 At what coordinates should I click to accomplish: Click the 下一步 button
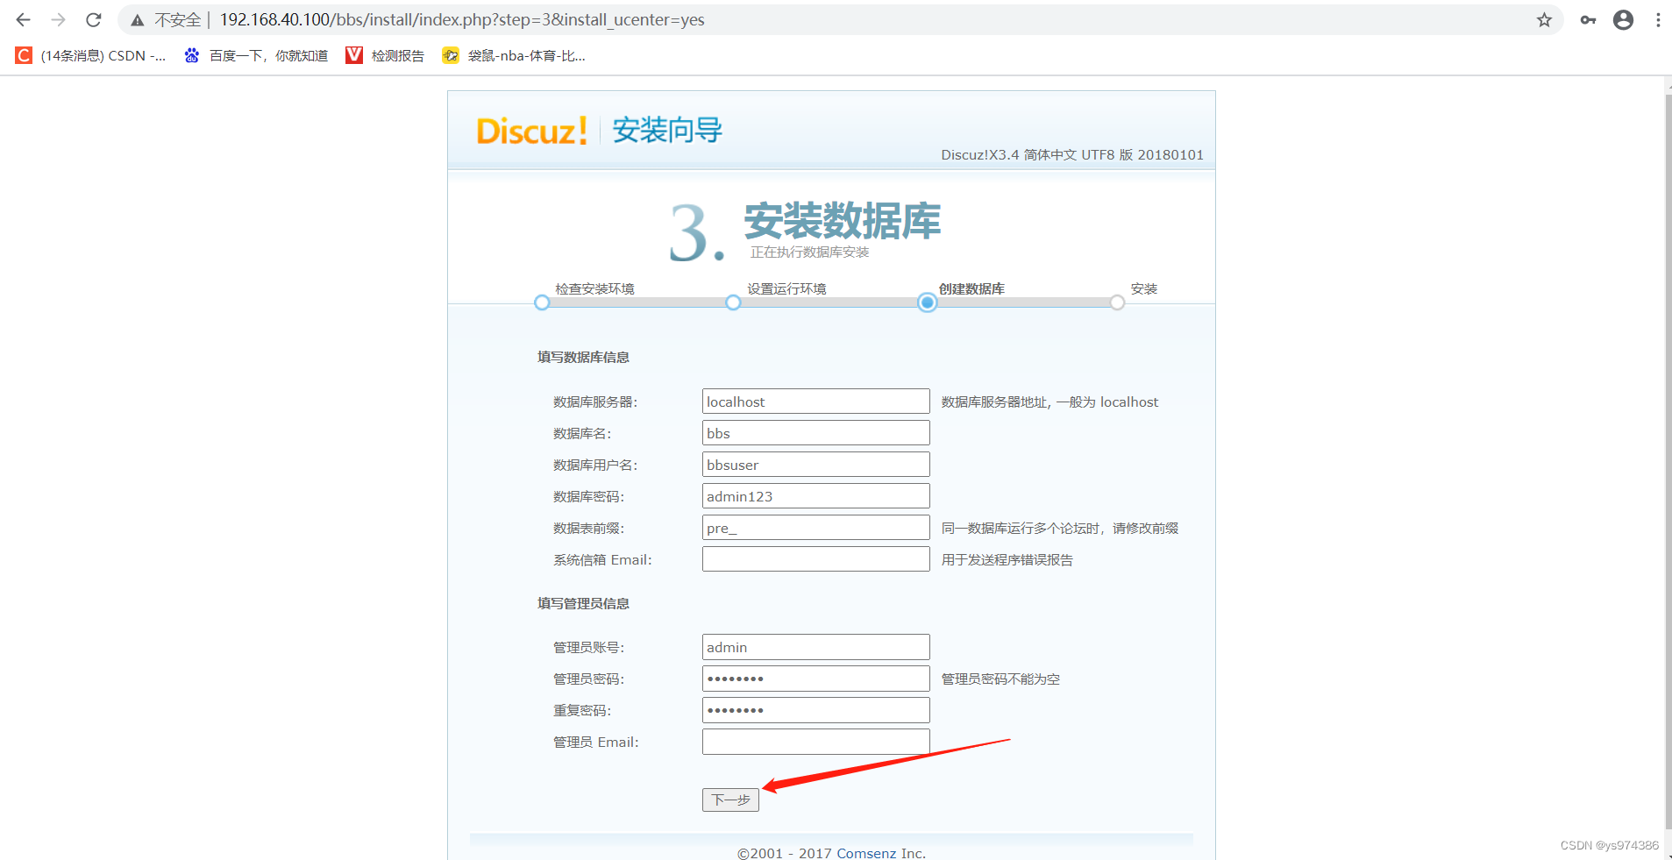coord(730,800)
